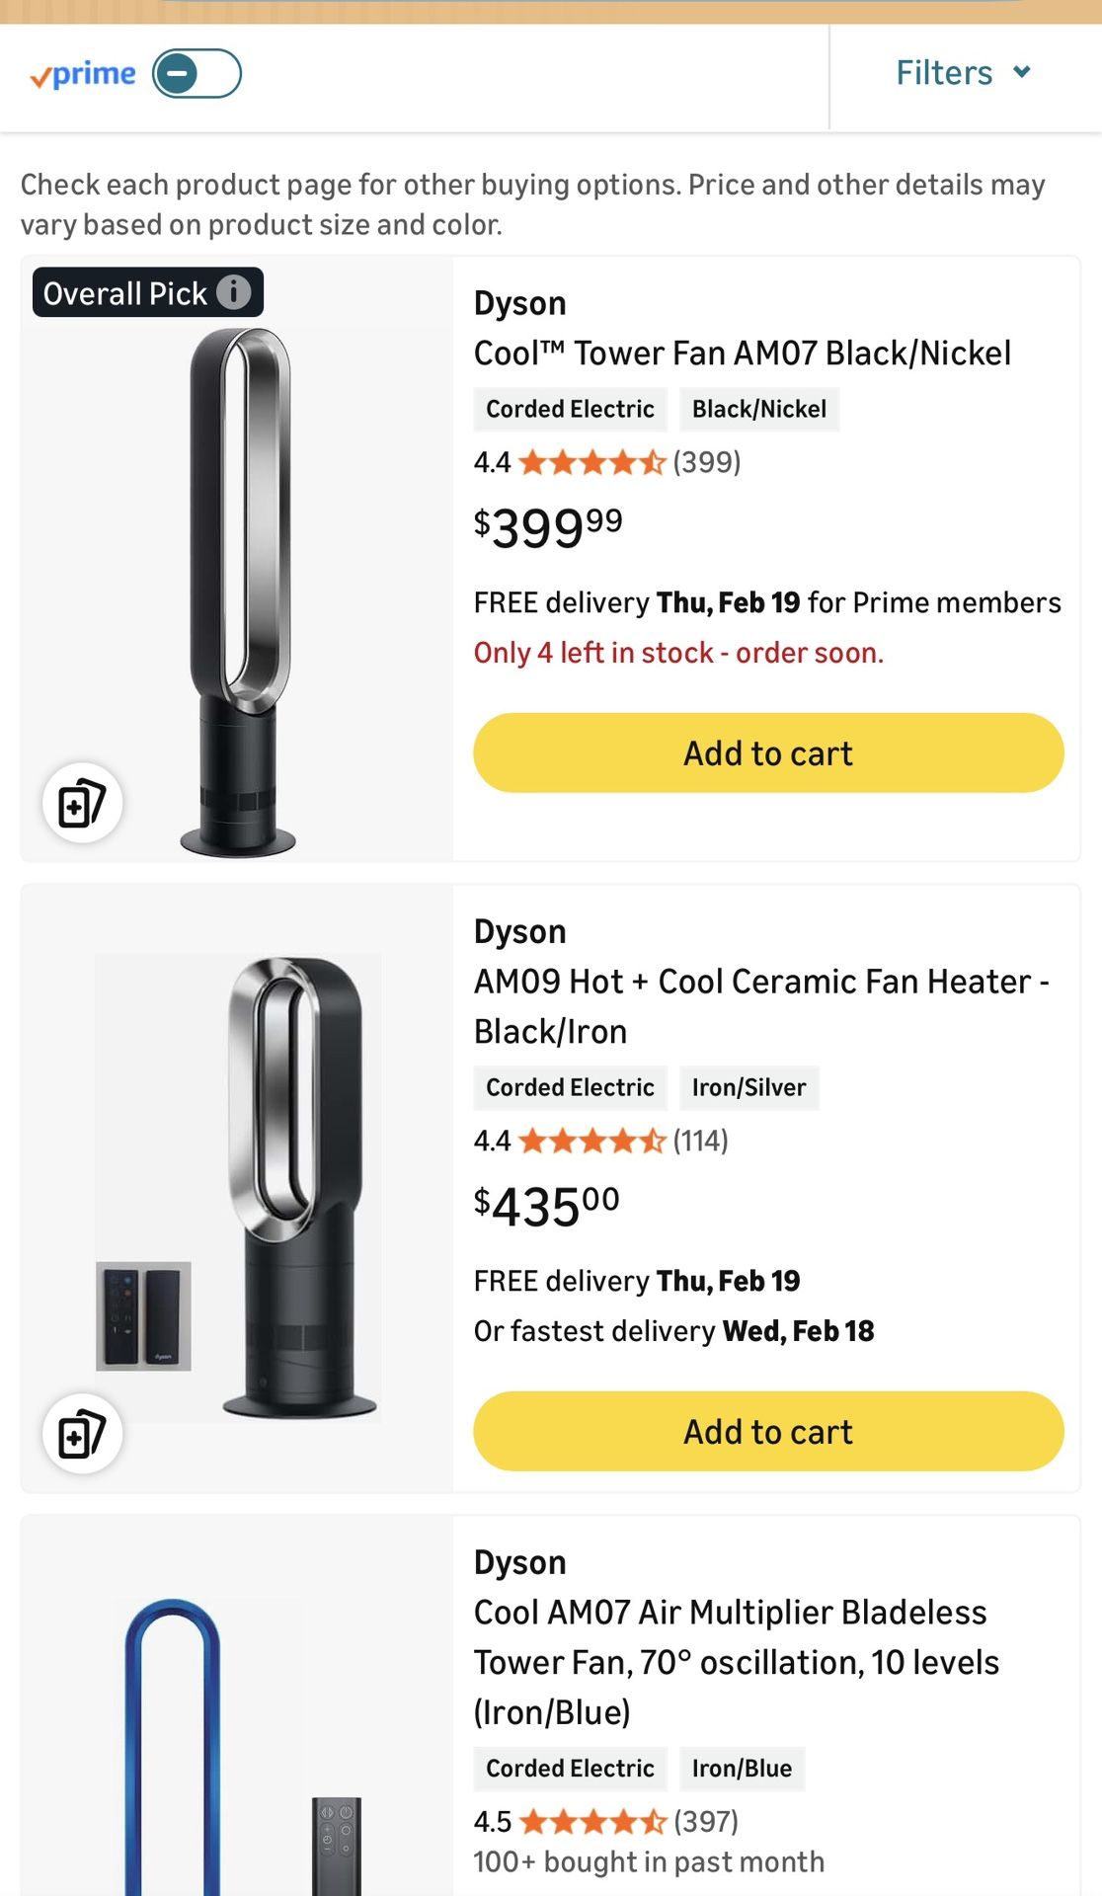The height and width of the screenshot is (1896, 1102).
Task: Add Dyson AM09 Hot + Cool to cart
Action: tap(768, 1431)
